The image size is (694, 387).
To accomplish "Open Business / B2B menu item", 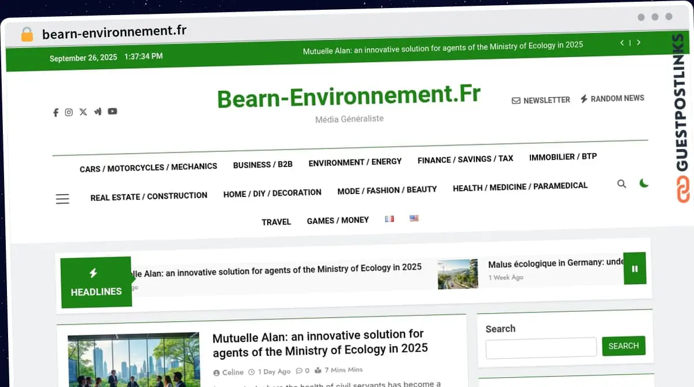I will coord(263,165).
